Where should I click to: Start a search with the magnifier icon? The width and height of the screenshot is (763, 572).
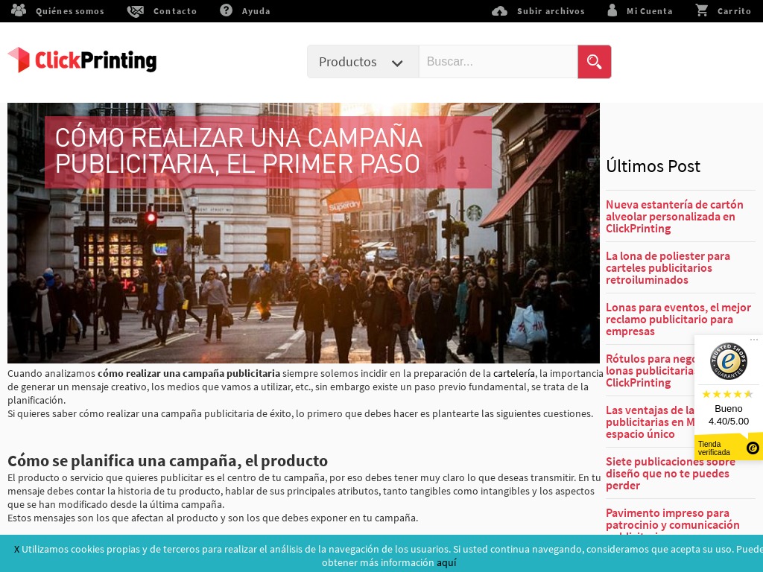click(x=594, y=62)
